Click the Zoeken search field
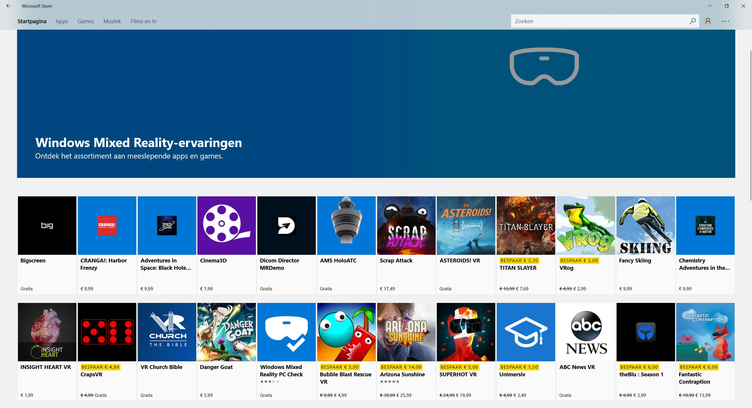 pyautogui.click(x=599, y=21)
